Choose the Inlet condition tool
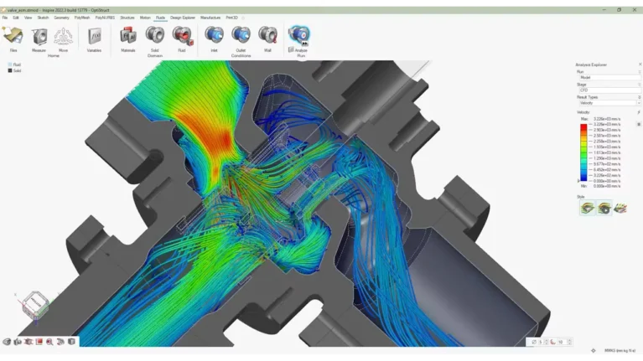The height and width of the screenshot is (361, 643). coord(214,38)
